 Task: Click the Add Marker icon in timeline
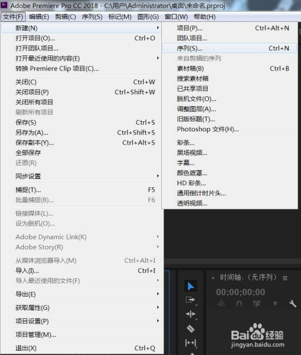pyautogui.click(x=275, y=304)
